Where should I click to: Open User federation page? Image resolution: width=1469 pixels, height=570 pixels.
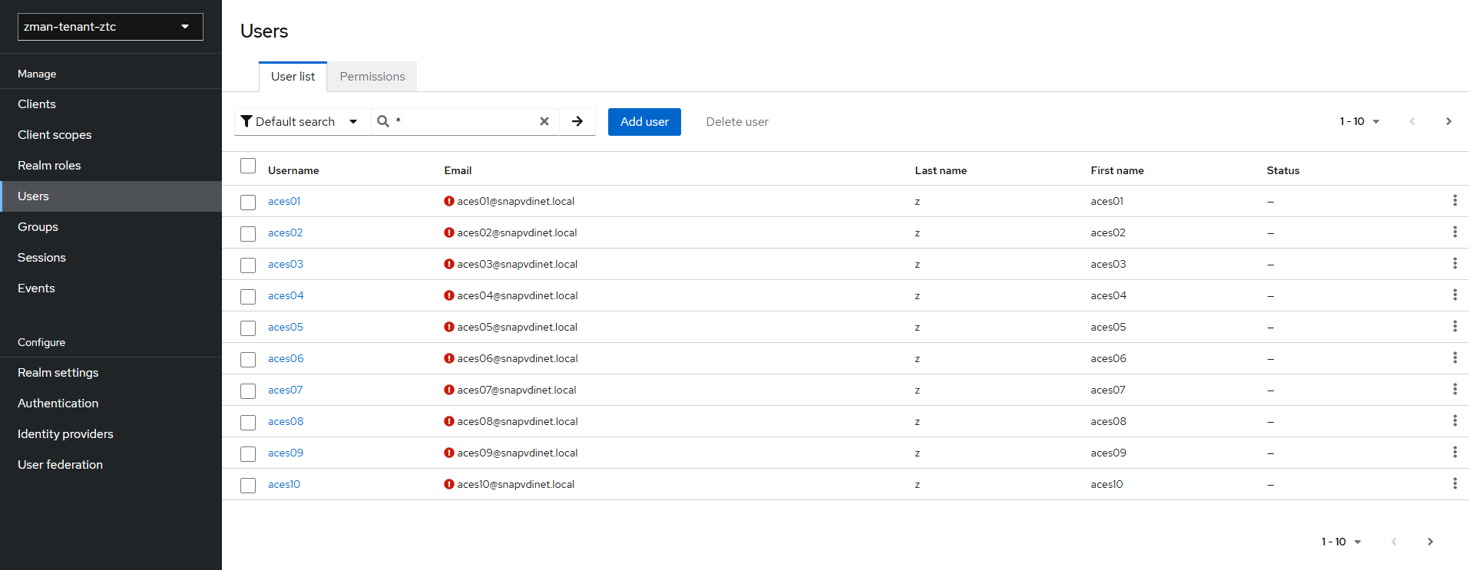click(x=111, y=465)
